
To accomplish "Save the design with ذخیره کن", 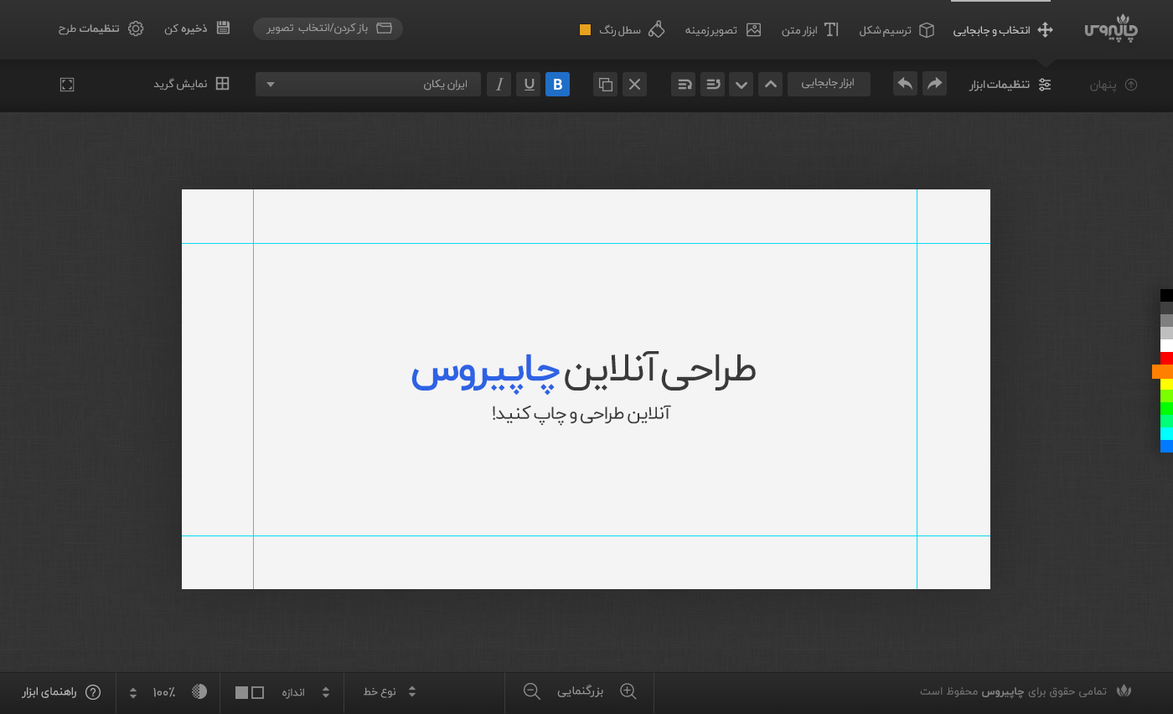I will 197,28.
